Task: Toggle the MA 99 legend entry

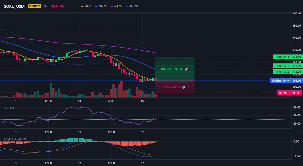Action: [x=116, y=6]
